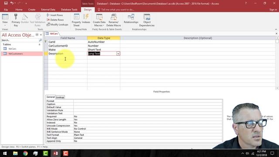Image resolution: width=279 pixels, height=157 pixels.
Task: Click Short Text data type cell
Action: click(104, 50)
